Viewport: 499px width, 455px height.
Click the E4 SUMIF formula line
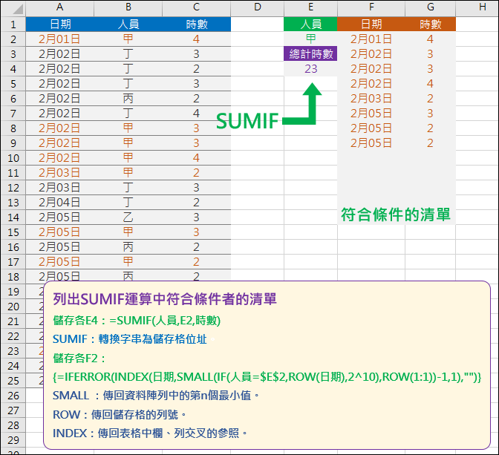coord(137,321)
